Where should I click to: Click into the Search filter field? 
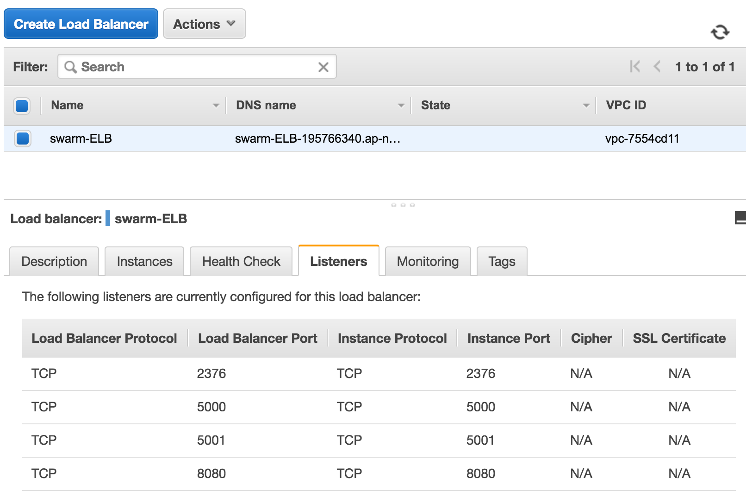[x=197, y=67]
